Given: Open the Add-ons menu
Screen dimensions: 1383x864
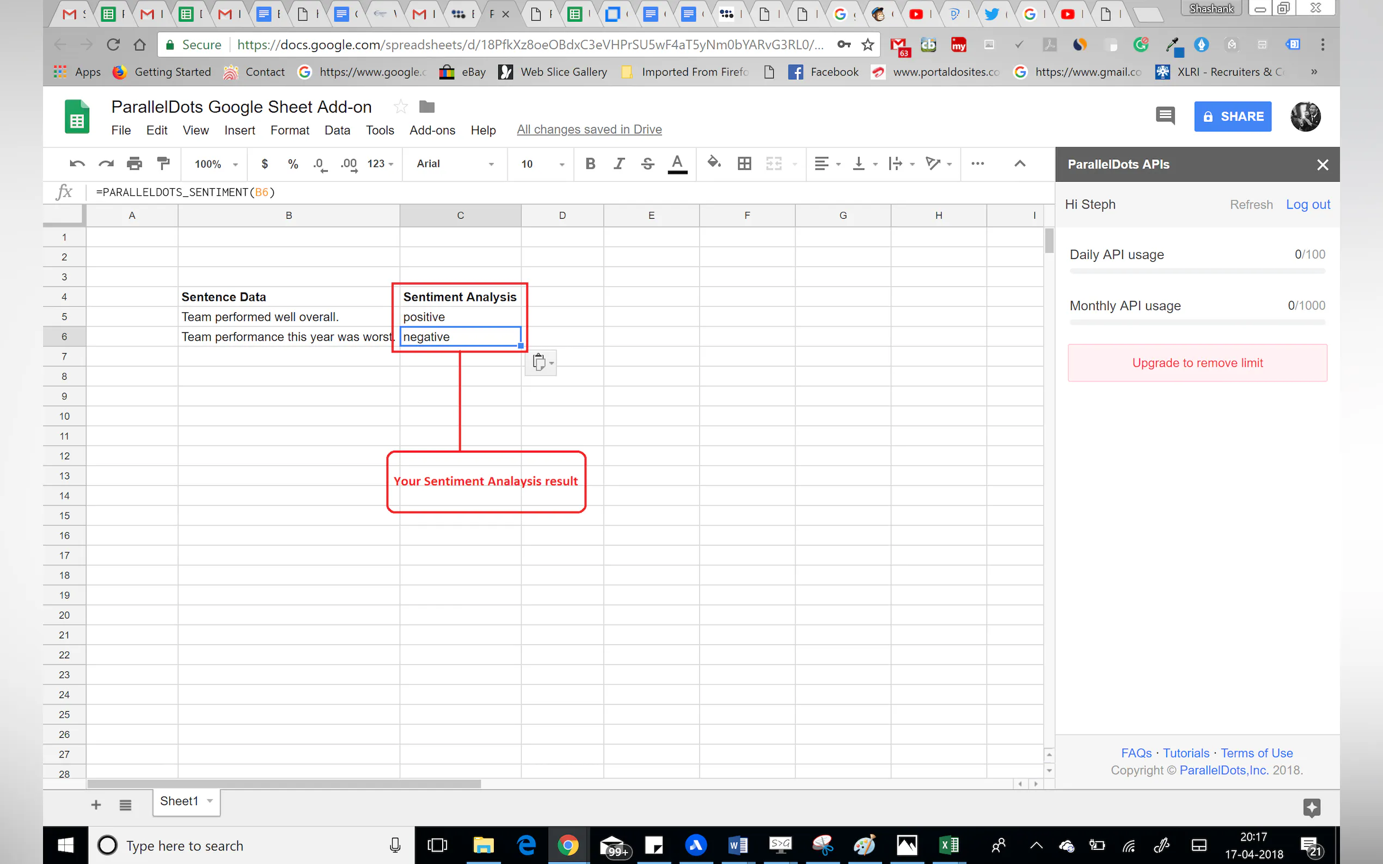Looking at the screenshot, I should [432, 130].
